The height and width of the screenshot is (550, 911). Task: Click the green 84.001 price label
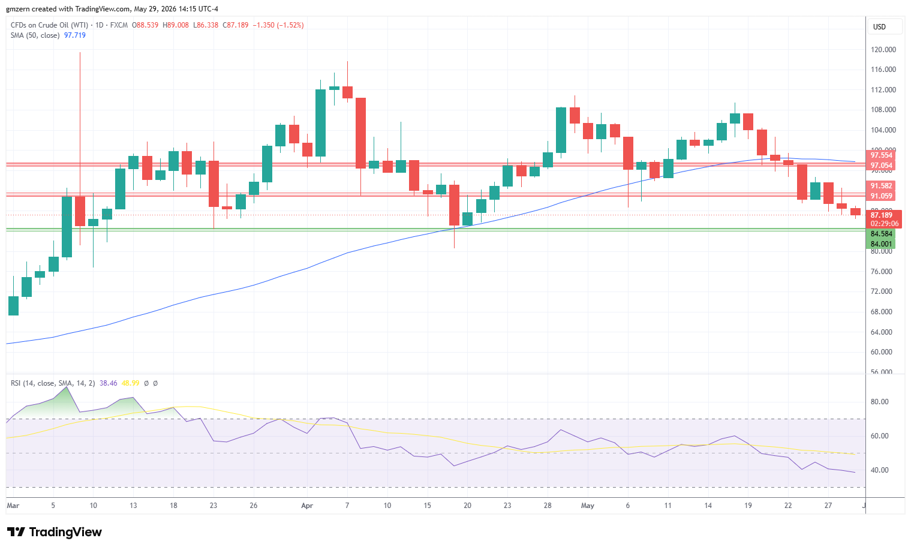tap(881, 244)
